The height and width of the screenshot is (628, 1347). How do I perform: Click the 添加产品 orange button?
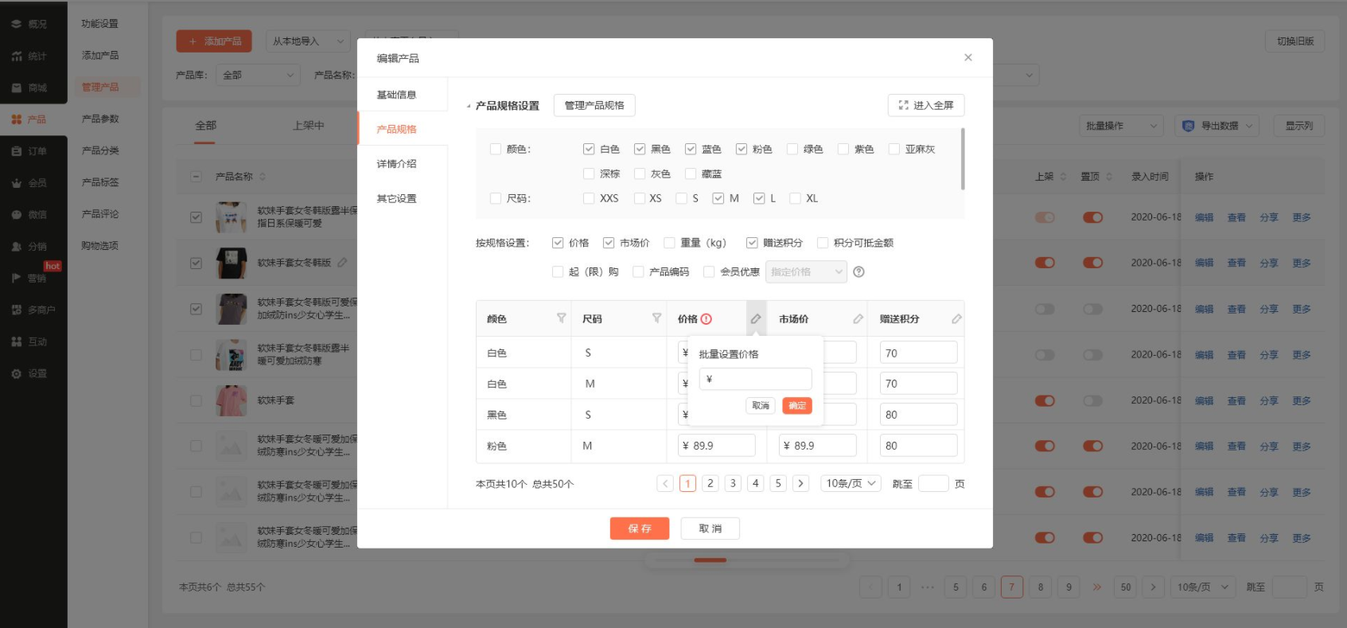214,41
